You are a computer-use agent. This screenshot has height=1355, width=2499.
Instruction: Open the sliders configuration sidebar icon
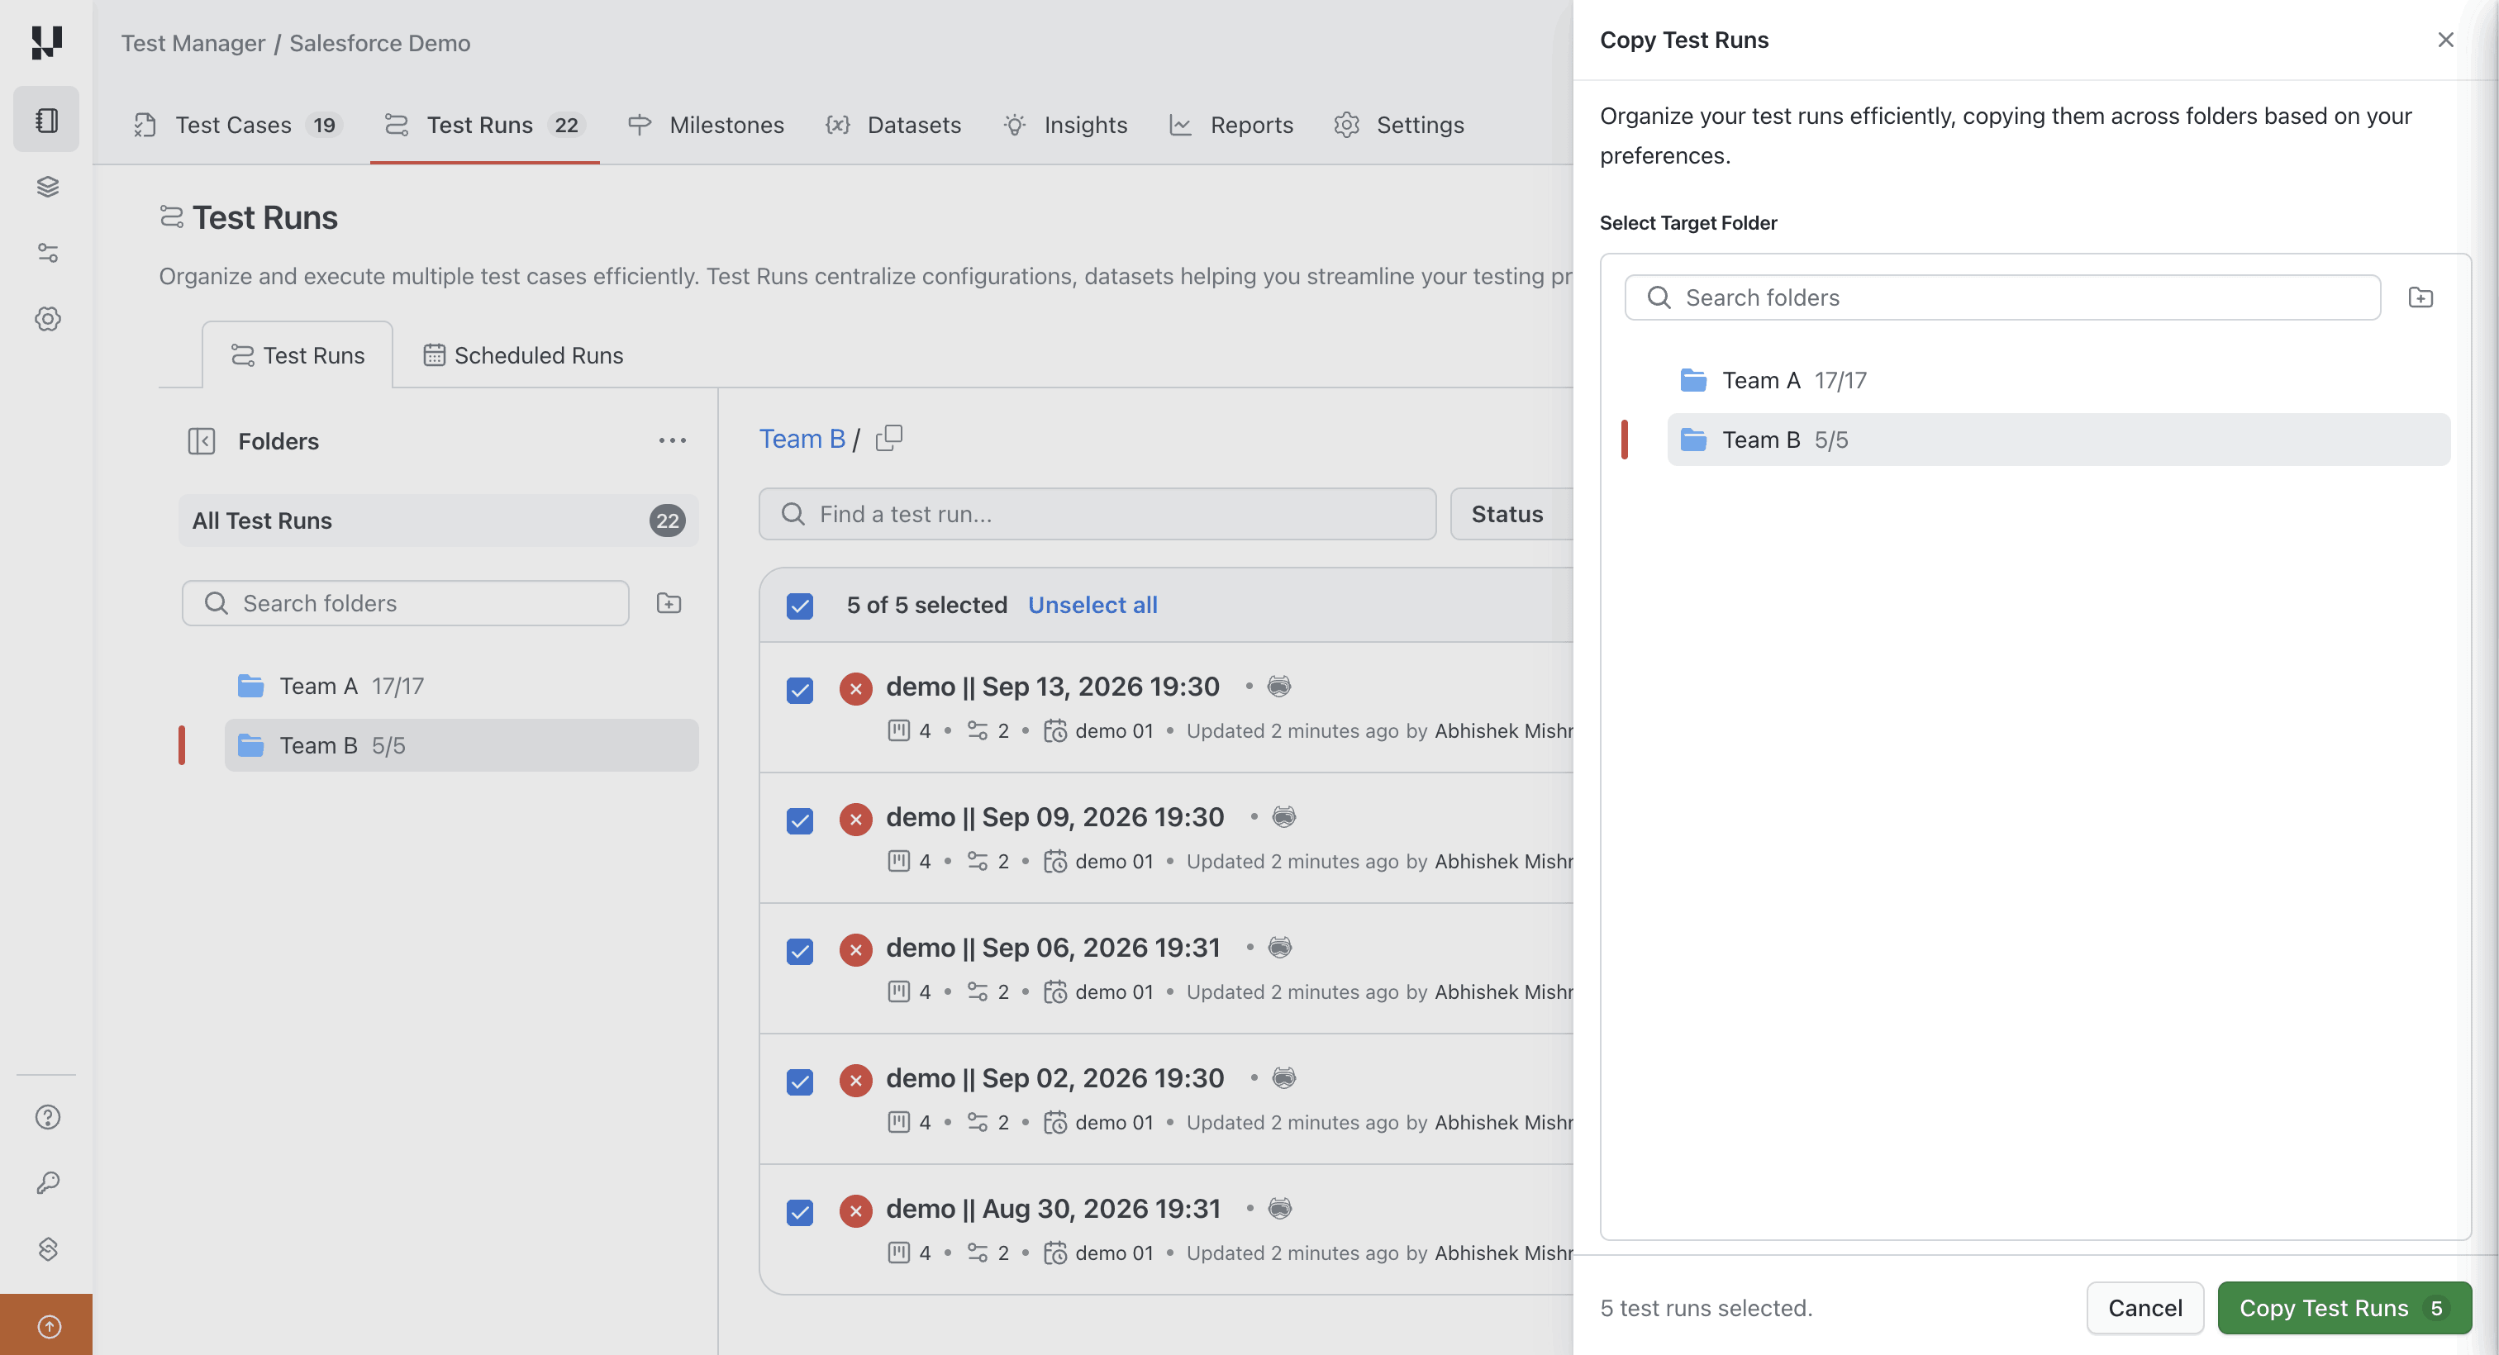[48, 253]
